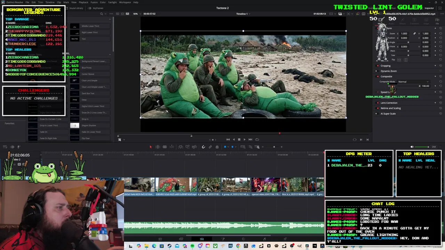The width and height of the screenshot is (445, 250).
Task: Expand the Lens Correction section
Action: coord(389,103)
